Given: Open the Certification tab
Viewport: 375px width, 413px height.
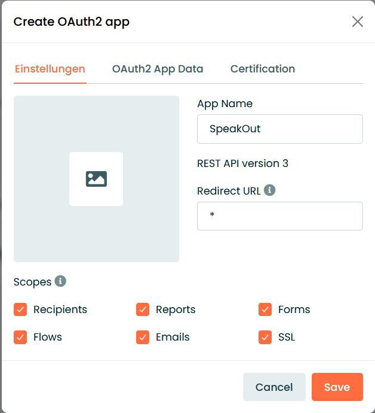Looking at the screenshot, I should [263, 69].
